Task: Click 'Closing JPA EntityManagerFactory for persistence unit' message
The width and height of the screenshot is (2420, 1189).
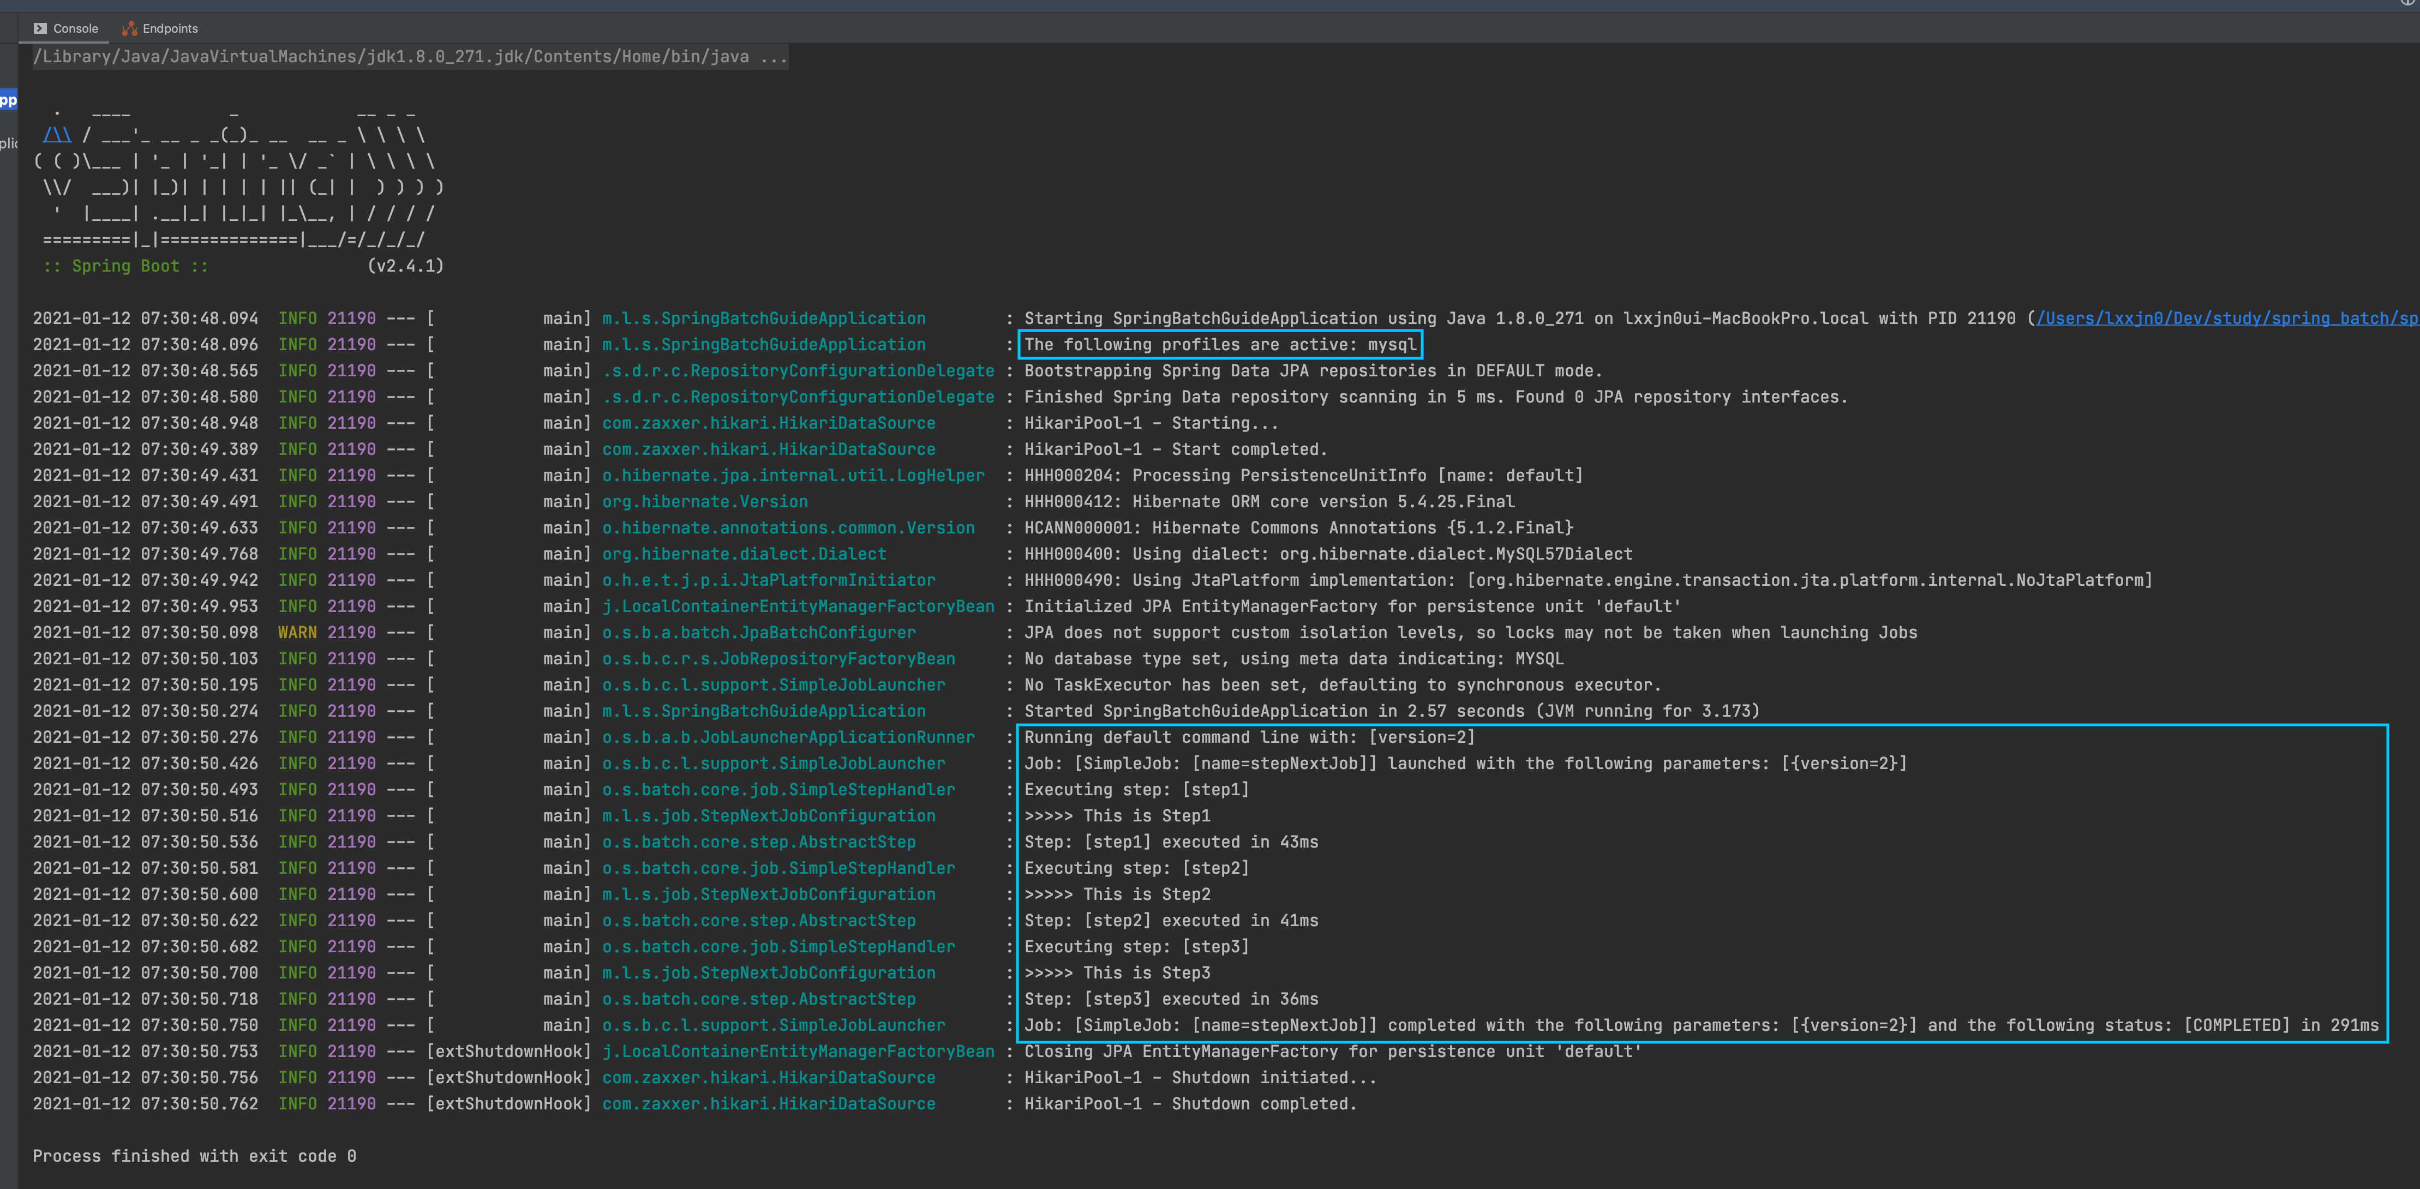Action: (1333, 1052)
